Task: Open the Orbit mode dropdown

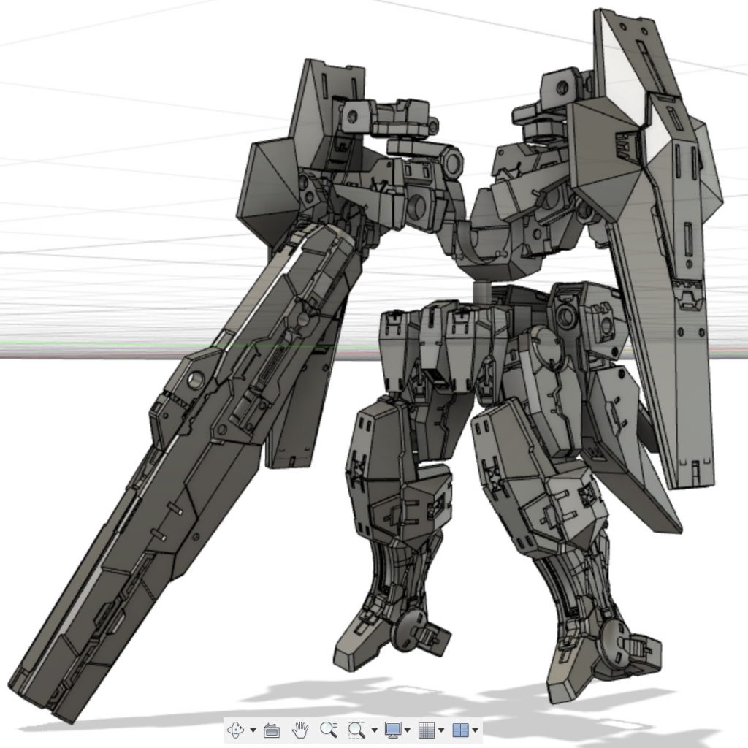Action: click(x=253, y=730)
